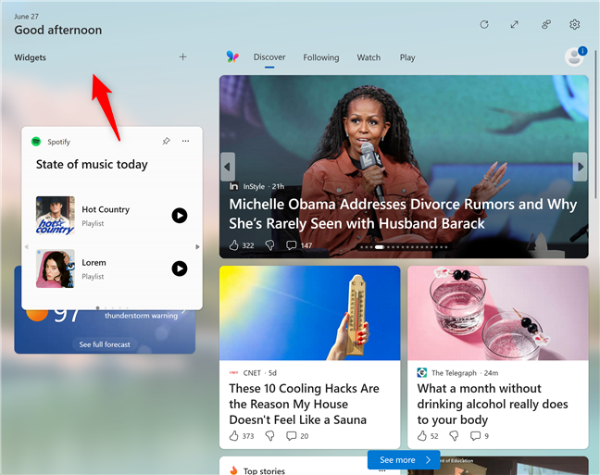The height and width of the screenshot is (475, 600).
Task: Dislike the Telegraph alcohol article
Action: [x=455, y=436]
